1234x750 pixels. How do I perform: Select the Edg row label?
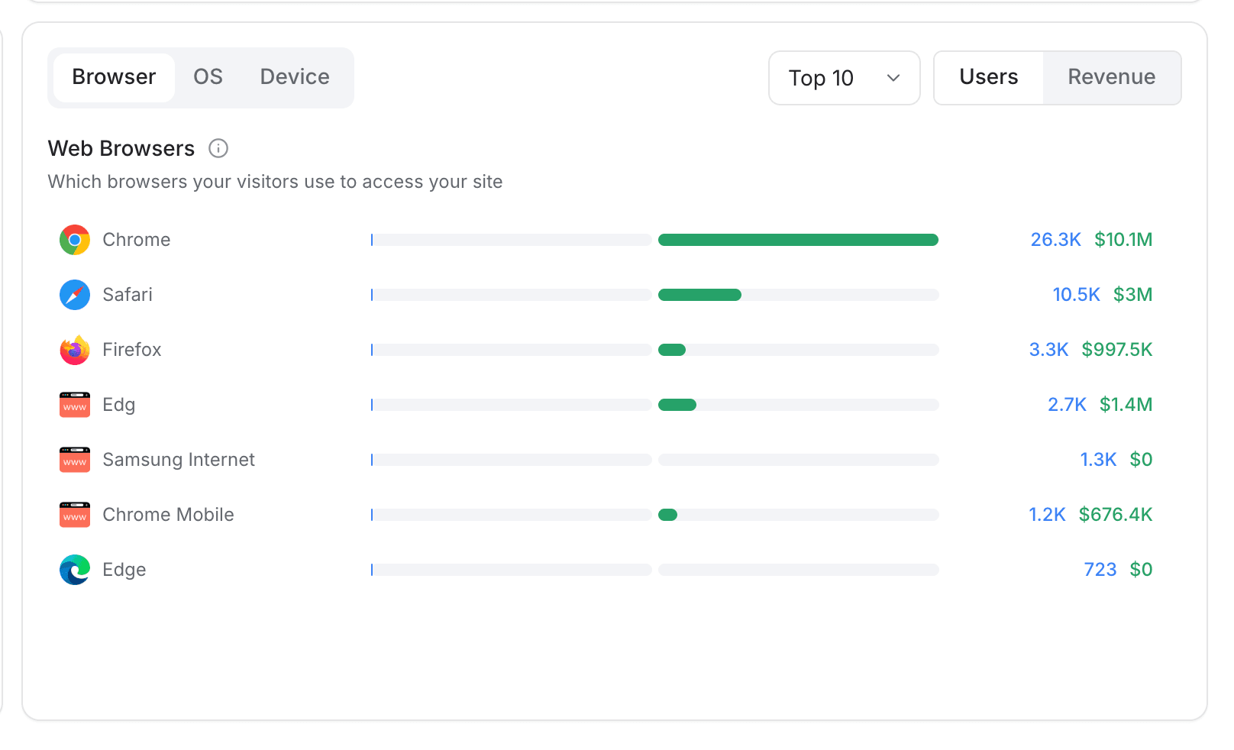pos(119,405)
